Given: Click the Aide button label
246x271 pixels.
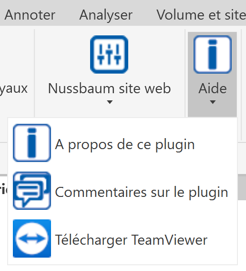Looking at the screenshot, I should click(213, 88).
